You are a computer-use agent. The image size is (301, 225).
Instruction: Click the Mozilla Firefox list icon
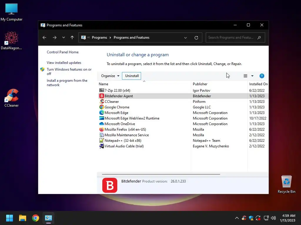101,129
